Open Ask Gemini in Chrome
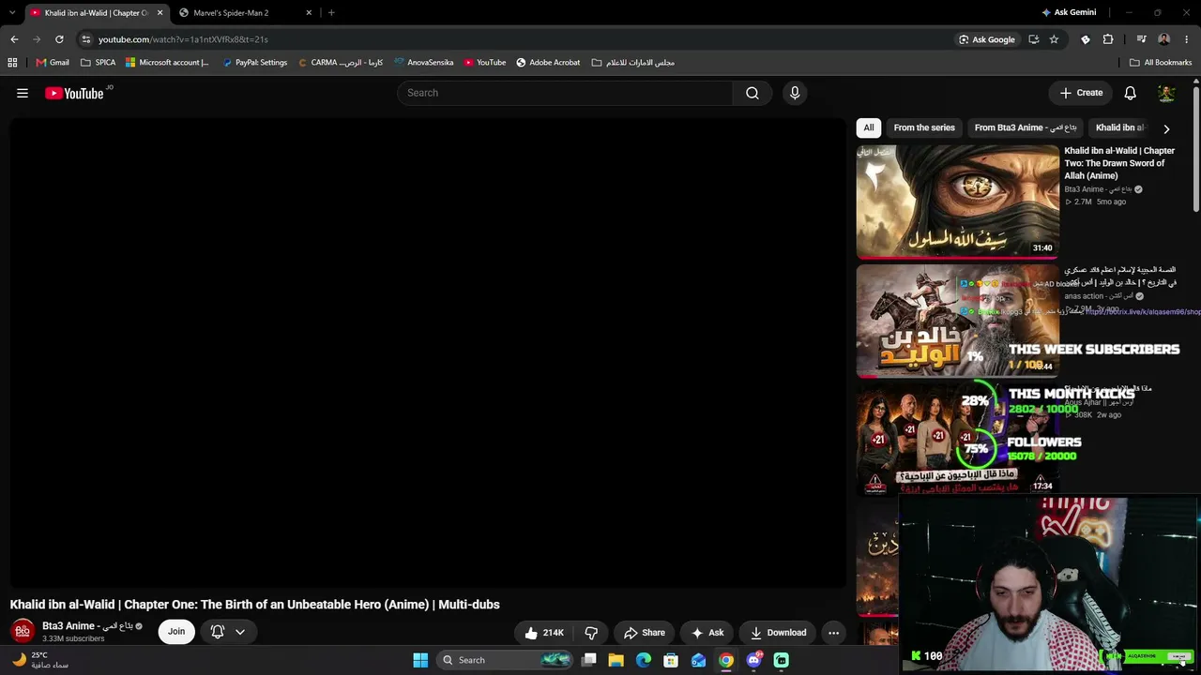This screenshot has width=1201, height=675. [x=1069, y=12]
